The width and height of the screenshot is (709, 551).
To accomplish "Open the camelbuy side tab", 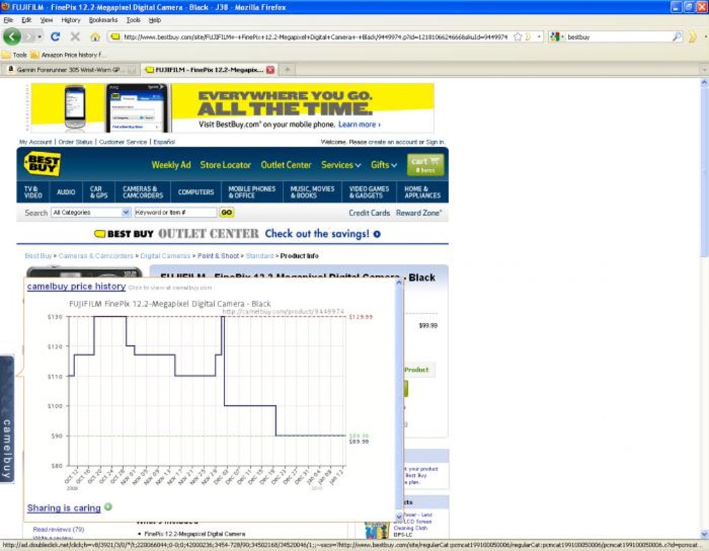I will point(7,419).
